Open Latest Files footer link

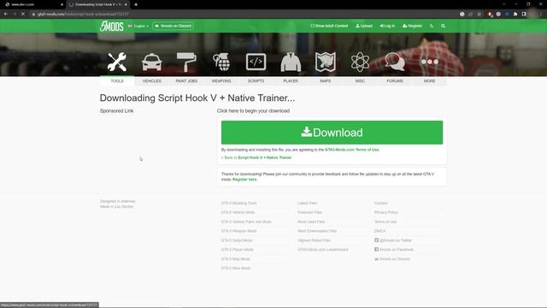click(x=308, y=203)
